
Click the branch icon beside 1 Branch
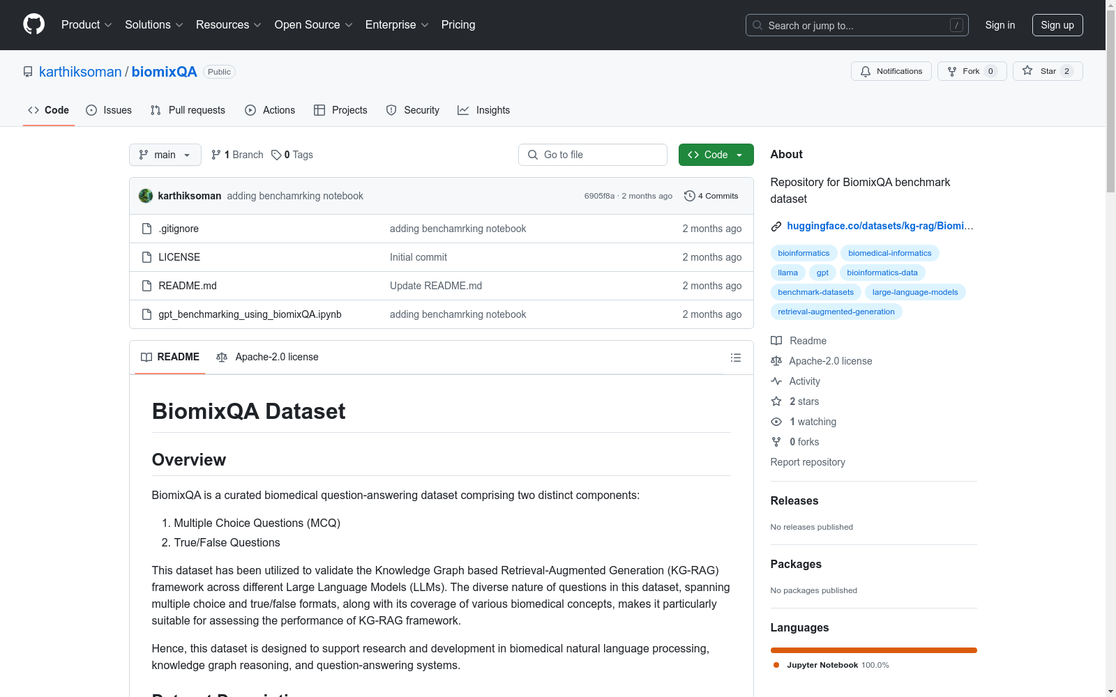(216, 155)
